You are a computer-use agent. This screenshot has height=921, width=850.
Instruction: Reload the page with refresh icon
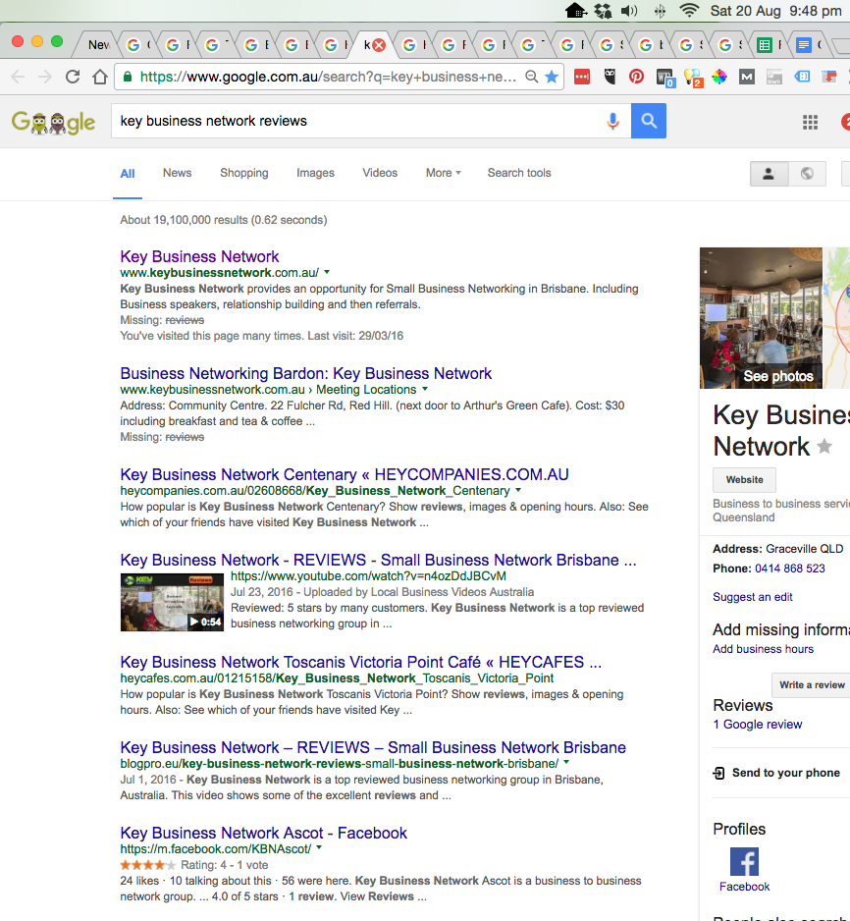pyautogui.click(x=73, y=77)
